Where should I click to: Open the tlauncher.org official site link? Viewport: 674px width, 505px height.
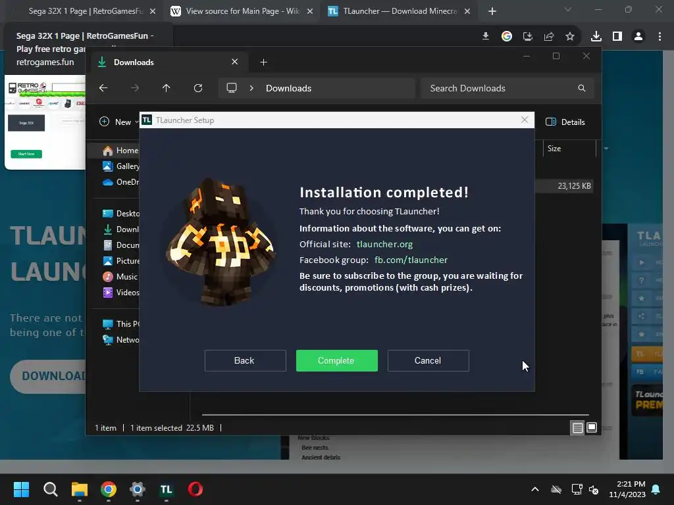coord(384,244)
